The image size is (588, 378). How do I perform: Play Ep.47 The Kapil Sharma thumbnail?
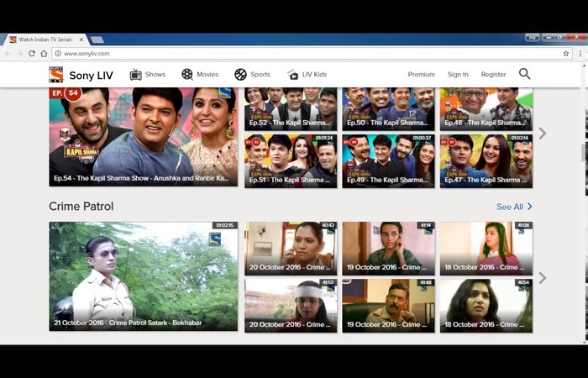pyautogui.click(x=486, y=161)
